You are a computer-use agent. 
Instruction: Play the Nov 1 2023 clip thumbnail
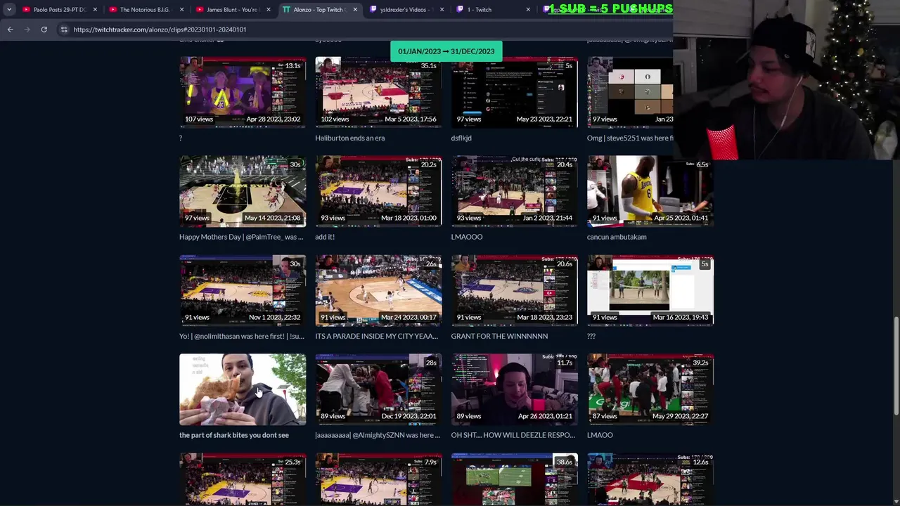[243, 290]
